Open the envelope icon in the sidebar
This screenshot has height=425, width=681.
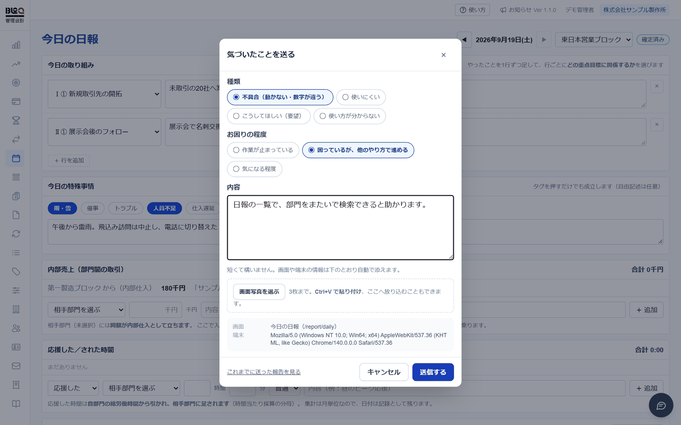pyautogui.click(x=16, y=366)
